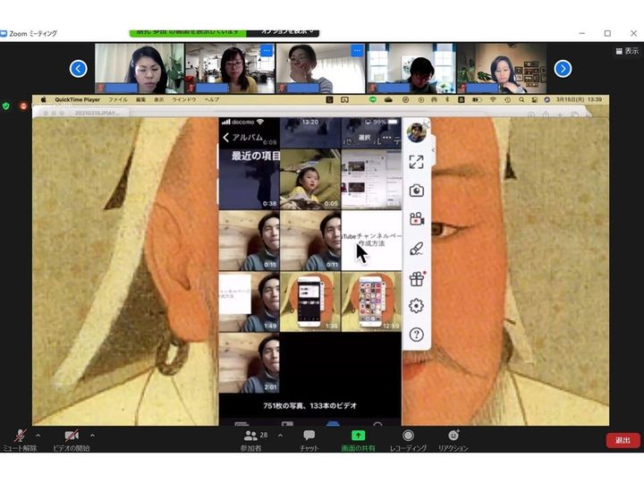Toggle ビデオの開始 to start video
Viewport: 644px width, 483px height.
point(71,439)
